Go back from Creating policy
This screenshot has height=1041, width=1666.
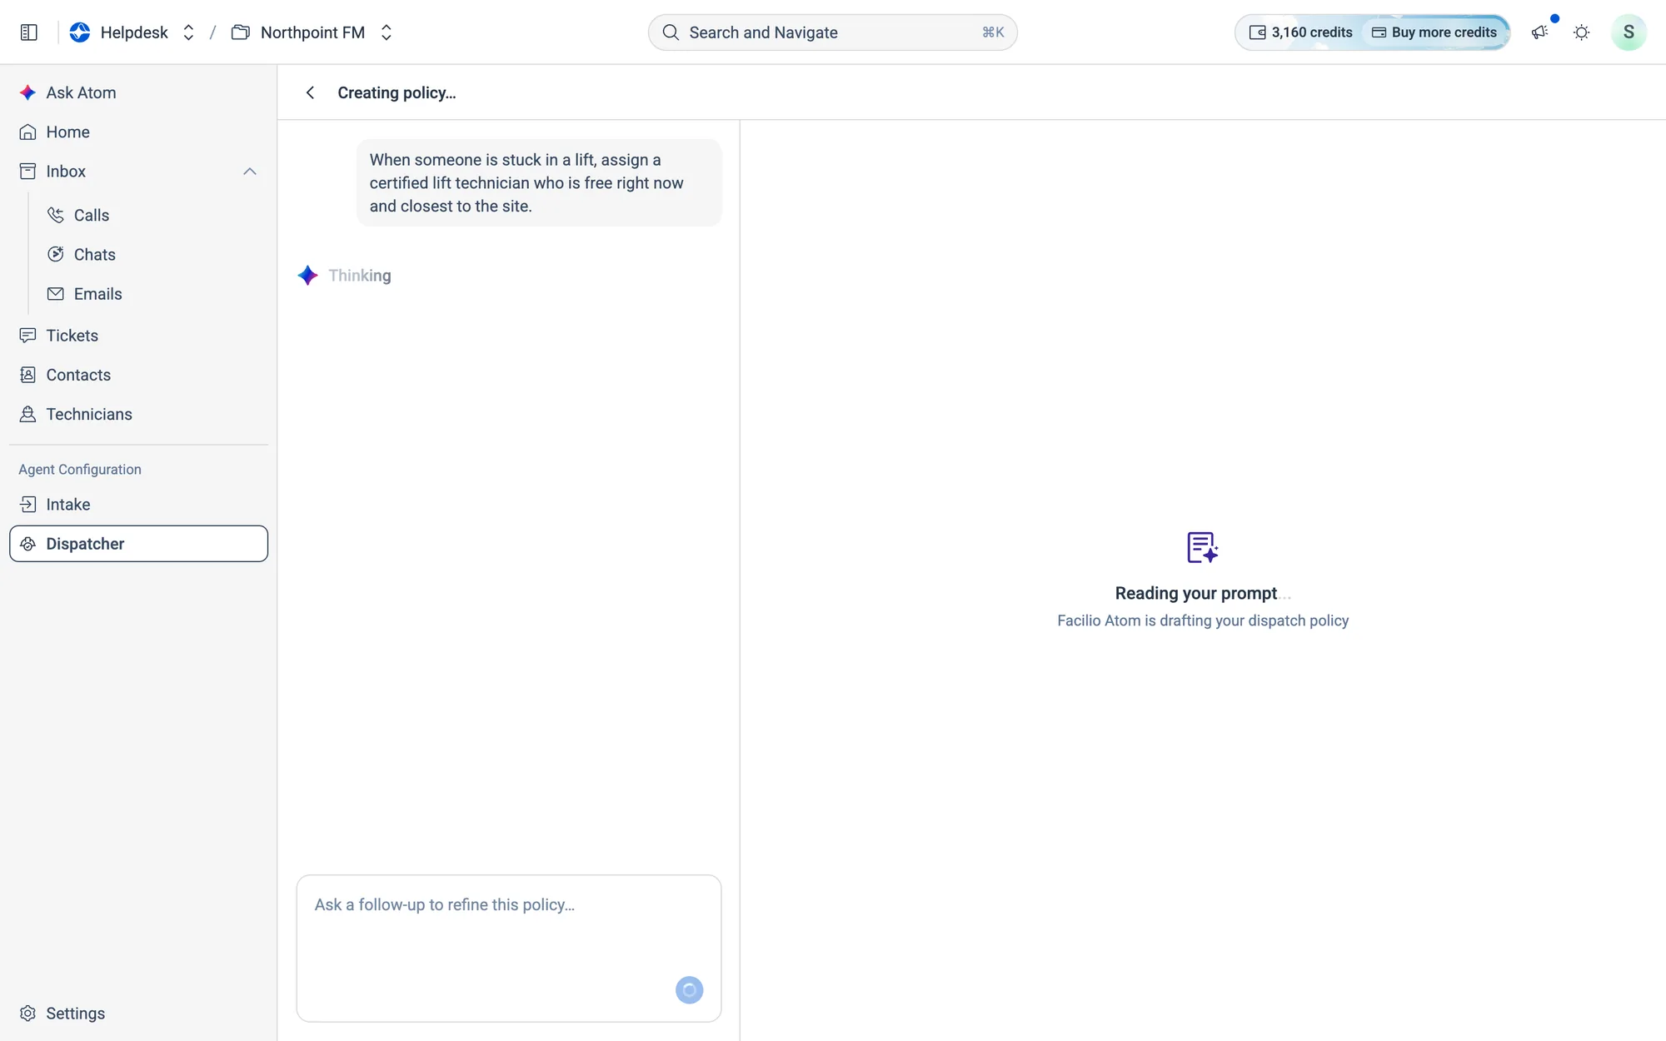coord(310,92)
